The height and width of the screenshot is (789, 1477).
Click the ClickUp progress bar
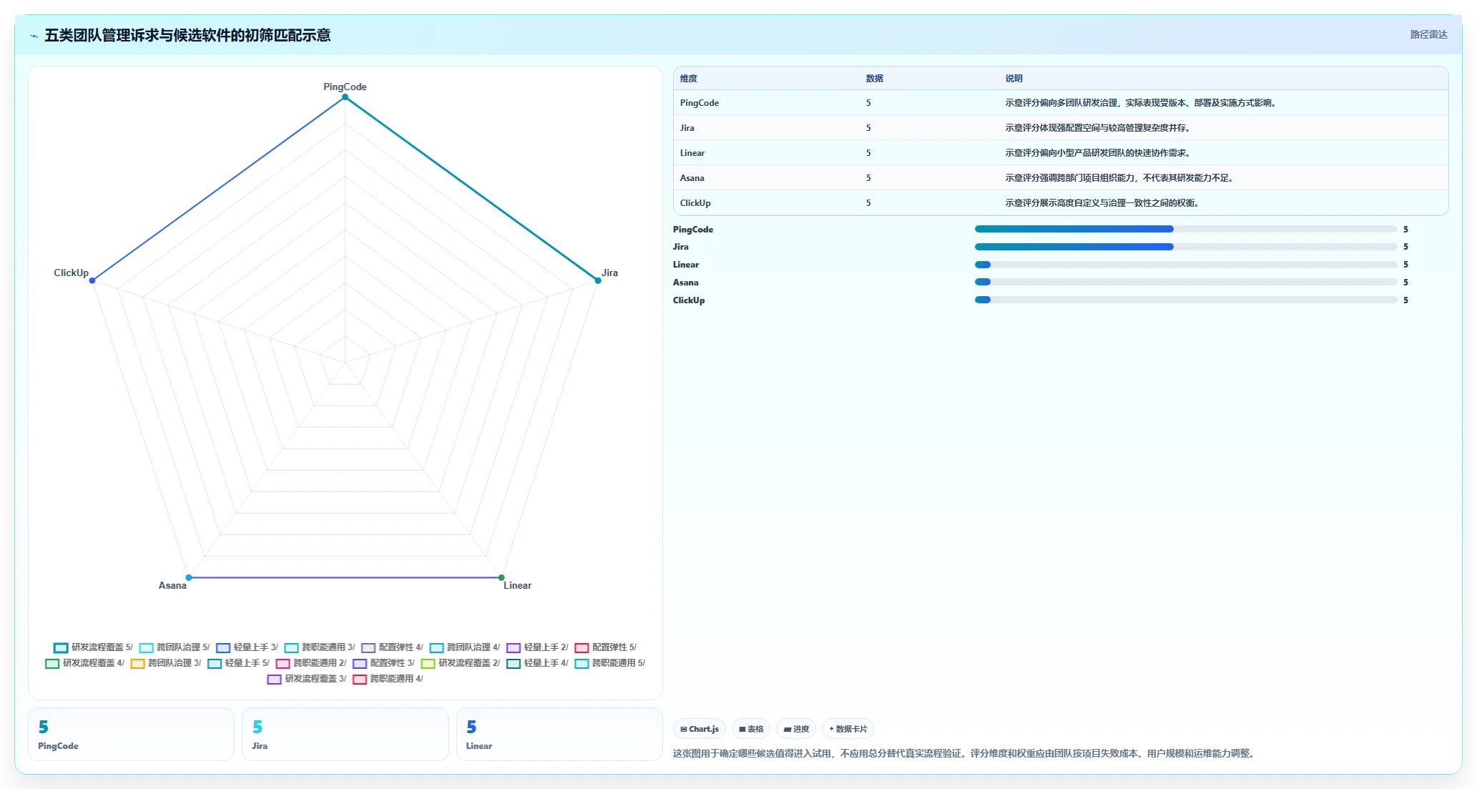[1186, 300]
